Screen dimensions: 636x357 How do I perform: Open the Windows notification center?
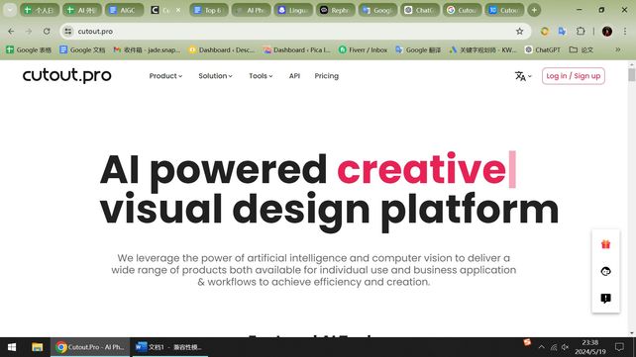tap(619, 347)
